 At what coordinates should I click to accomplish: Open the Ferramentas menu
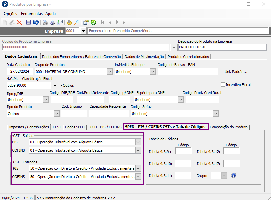click(x=32, y=14)
